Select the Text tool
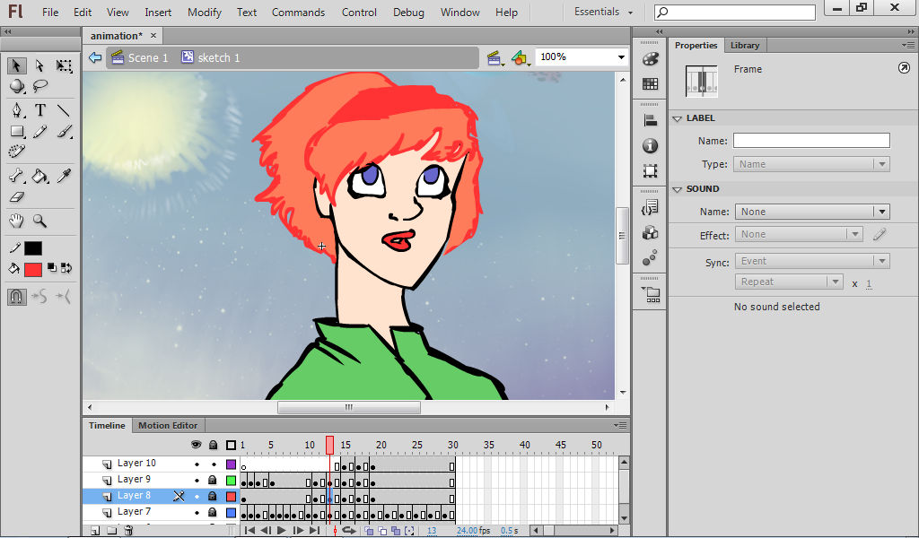This screenshot has height=538, width=919. [39, 110]
